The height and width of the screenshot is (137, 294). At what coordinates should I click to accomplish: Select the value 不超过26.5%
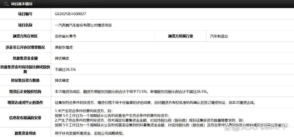click(65, 70)
